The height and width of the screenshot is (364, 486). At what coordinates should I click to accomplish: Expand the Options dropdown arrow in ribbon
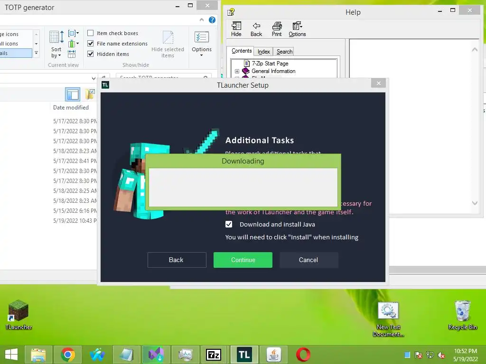pos(201,55)
